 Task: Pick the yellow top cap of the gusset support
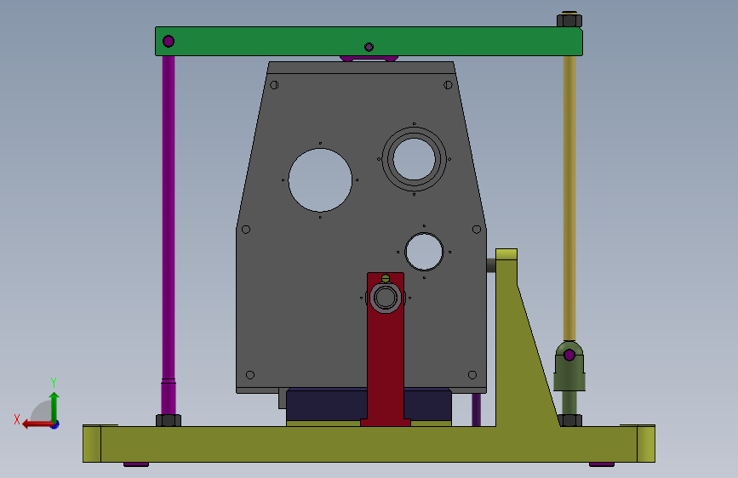coord(506,254)
